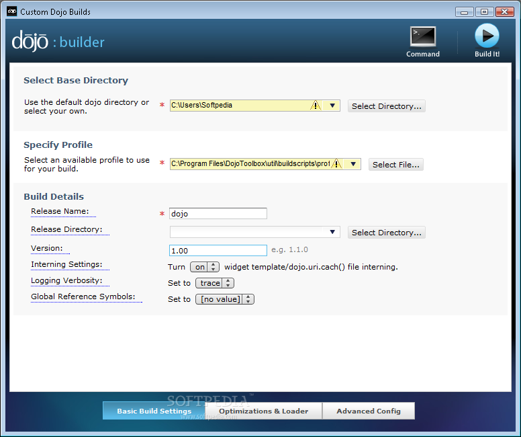Click the warning icon in base directory field
521x437 pixels.
pyautogui.click(x=316, y=106)
